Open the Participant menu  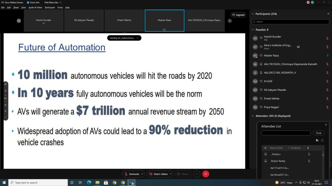pos(50,7)
